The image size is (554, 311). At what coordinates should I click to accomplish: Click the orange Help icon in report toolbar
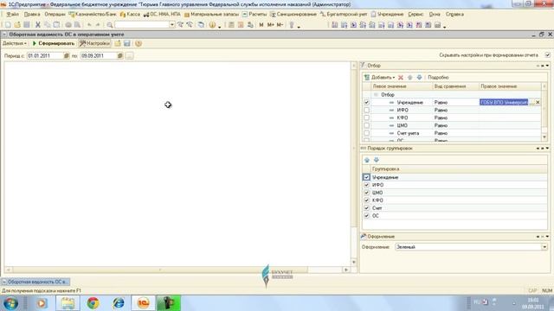(138, 43)
